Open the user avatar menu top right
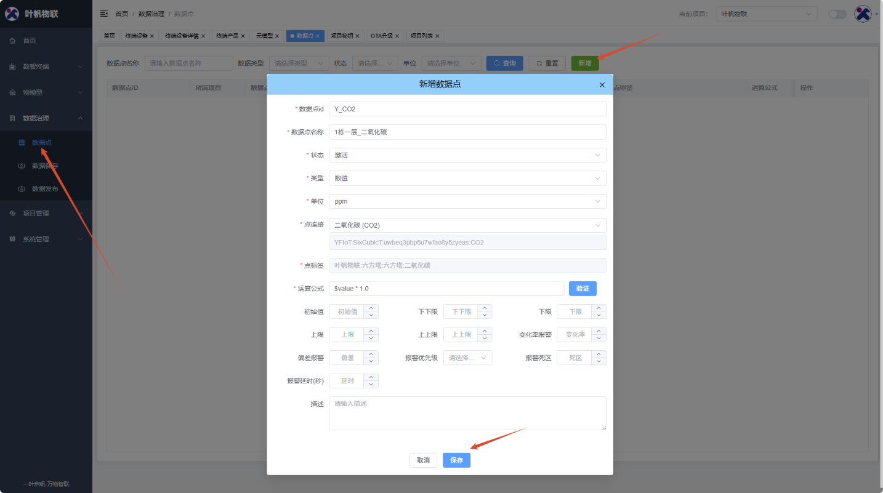 coord(863,14)
